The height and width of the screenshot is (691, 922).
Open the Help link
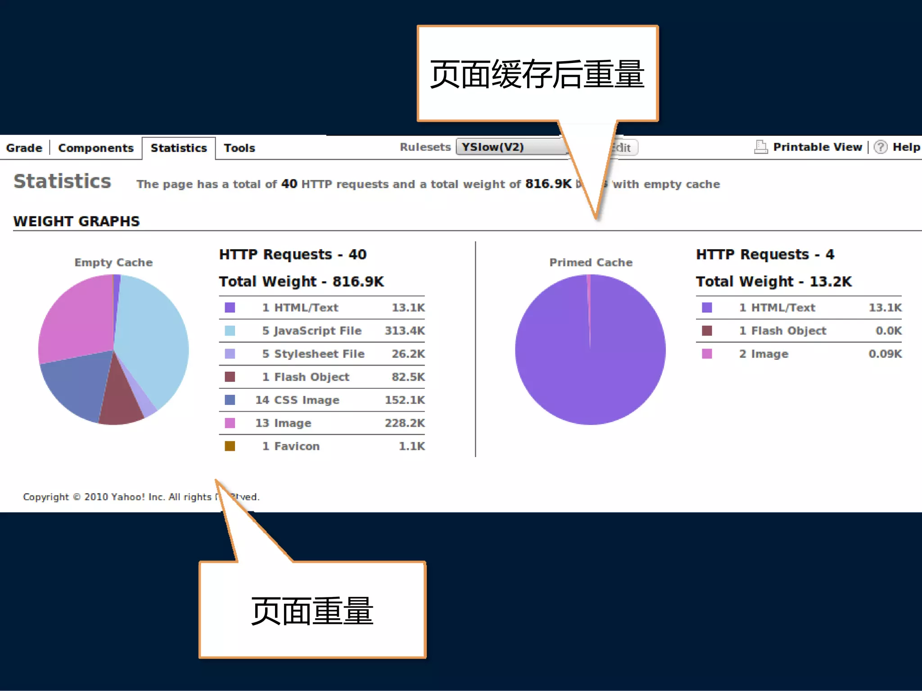point(906,147)
